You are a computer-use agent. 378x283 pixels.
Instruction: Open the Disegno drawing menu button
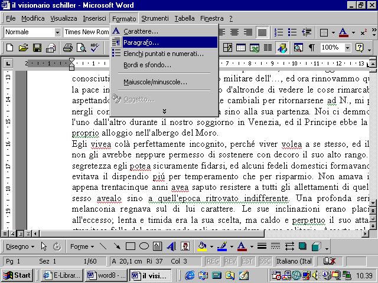[21, 246]
